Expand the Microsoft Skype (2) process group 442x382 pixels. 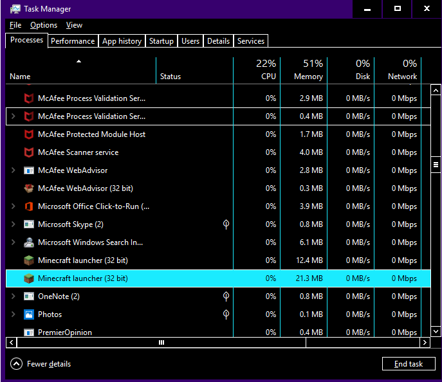[x=14, y=224]
